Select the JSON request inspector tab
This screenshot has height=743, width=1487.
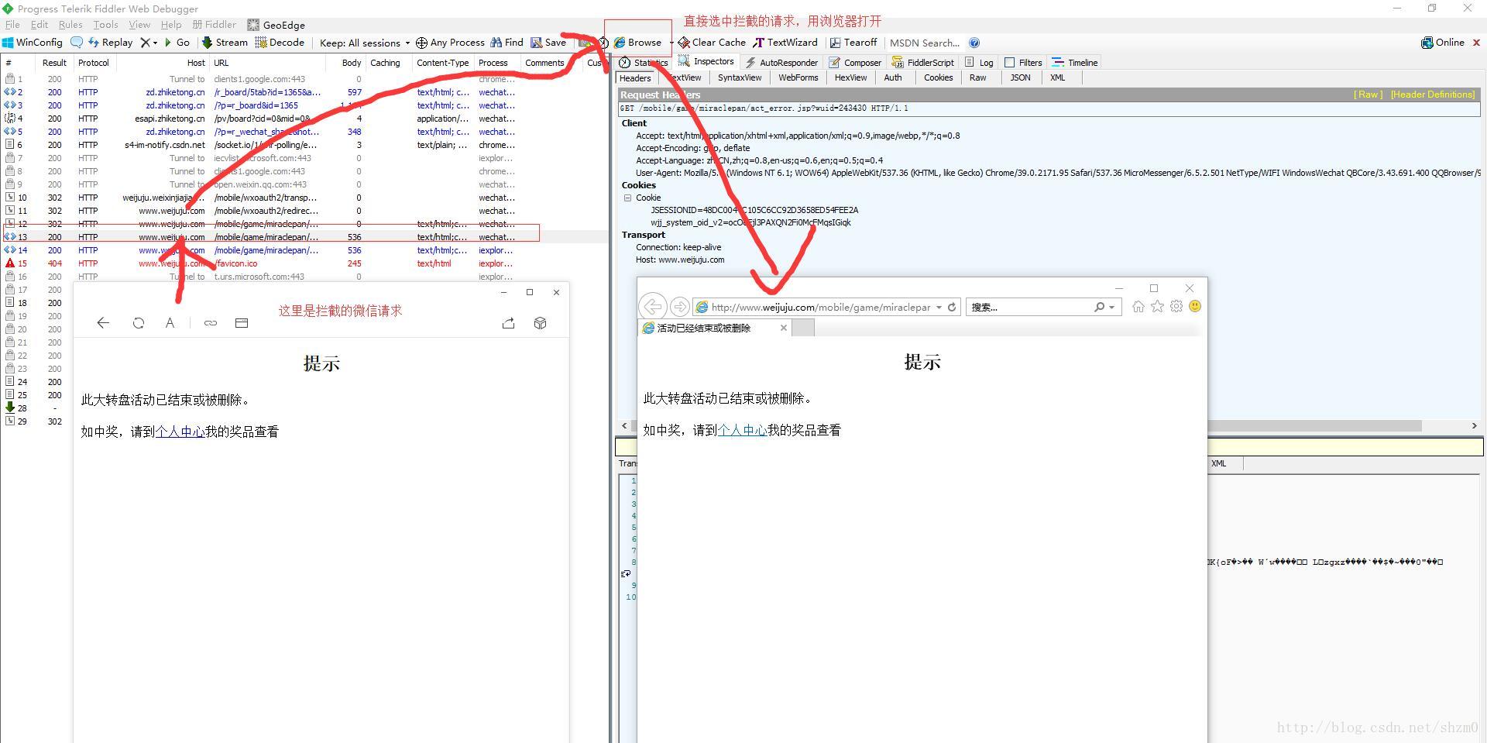(x=1020, y=77)
